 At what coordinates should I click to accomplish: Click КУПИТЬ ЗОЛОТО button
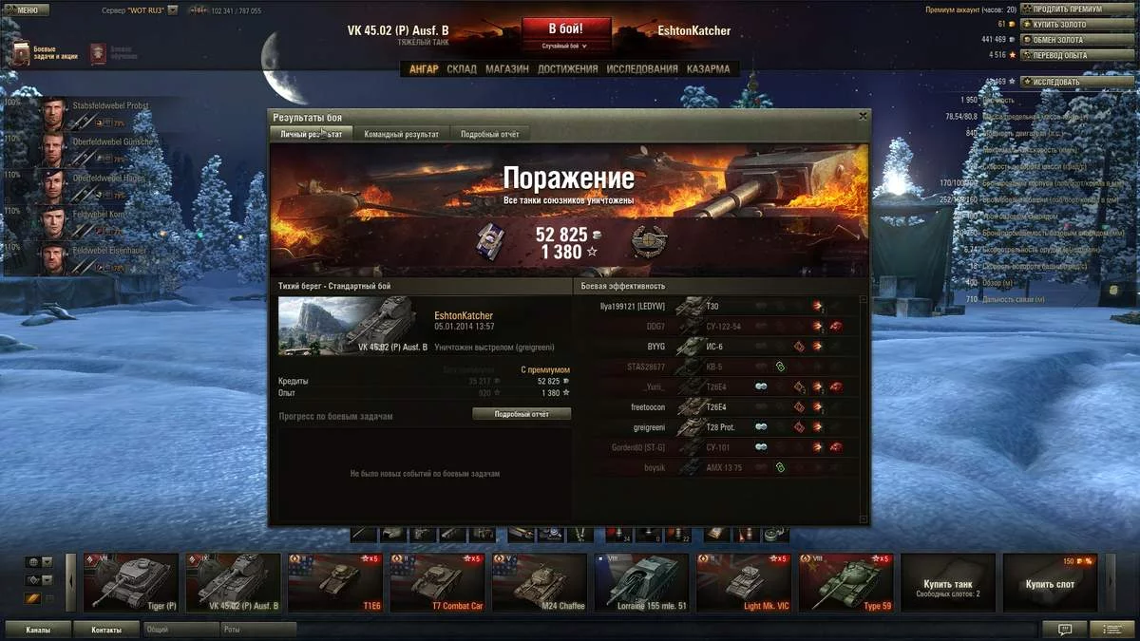(1077, 25)
